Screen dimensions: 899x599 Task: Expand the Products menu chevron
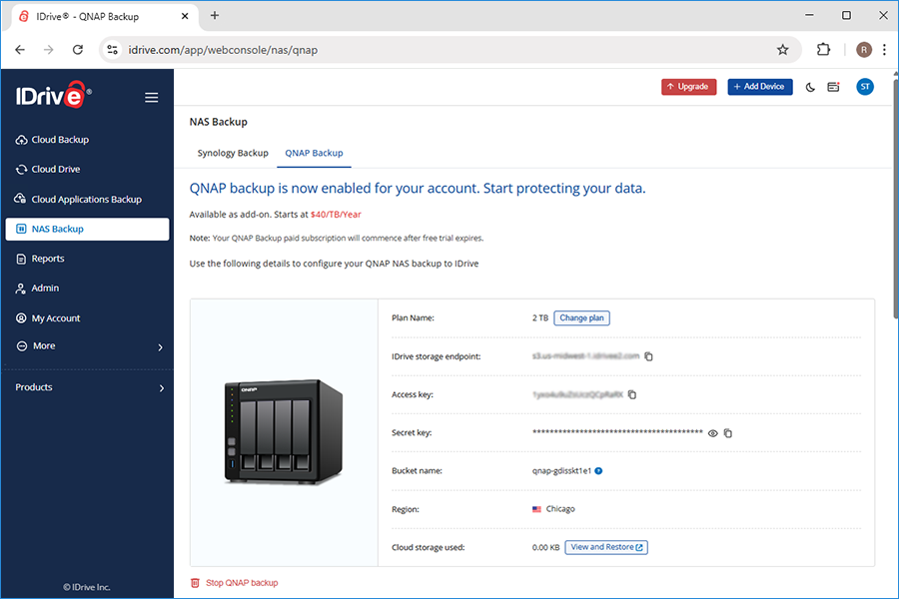[x=161, y=388]
